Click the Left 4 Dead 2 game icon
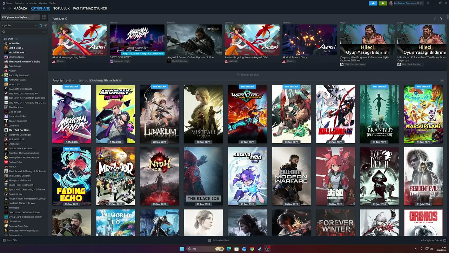 [6, 48]
